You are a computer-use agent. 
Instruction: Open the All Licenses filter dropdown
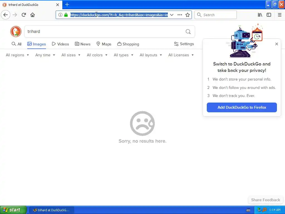tap(181, 55)
